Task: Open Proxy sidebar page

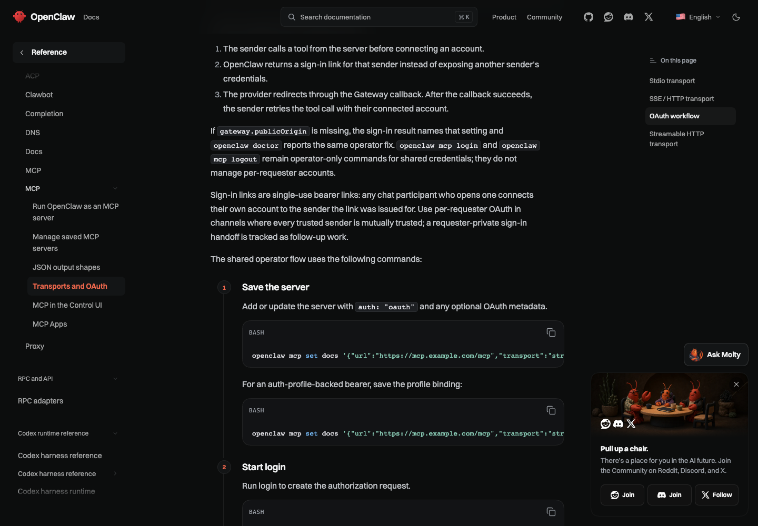Action: pos(35,346)
